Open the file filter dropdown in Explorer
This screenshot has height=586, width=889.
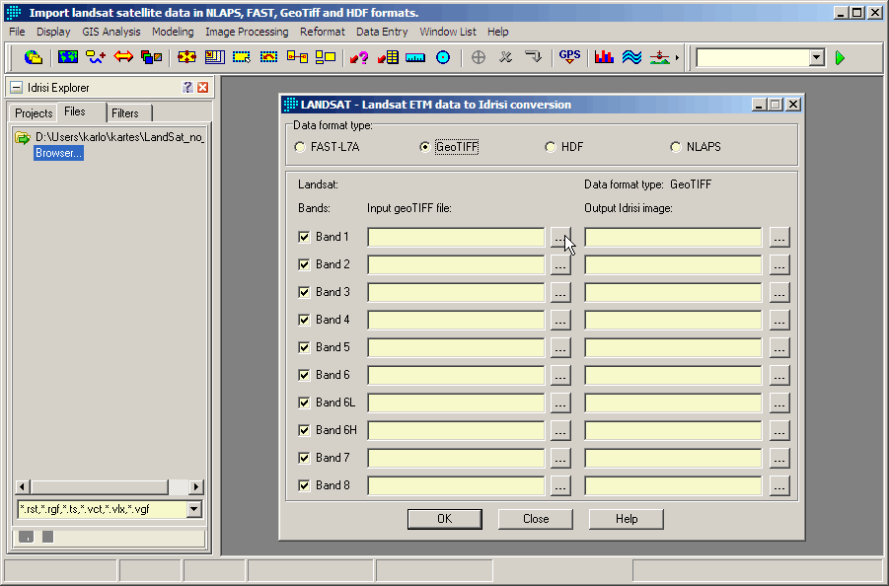(x=194, y=509)
